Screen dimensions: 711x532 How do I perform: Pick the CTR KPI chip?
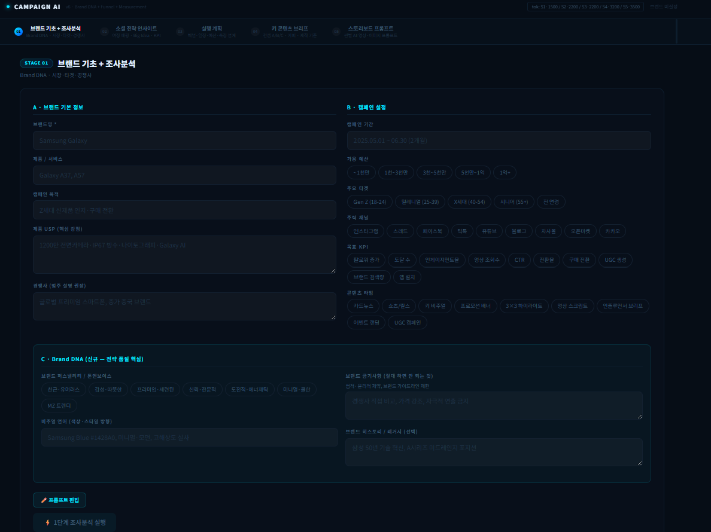519,260
